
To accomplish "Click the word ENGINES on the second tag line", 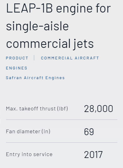I will pyautogui.click(x=17, y=68).
